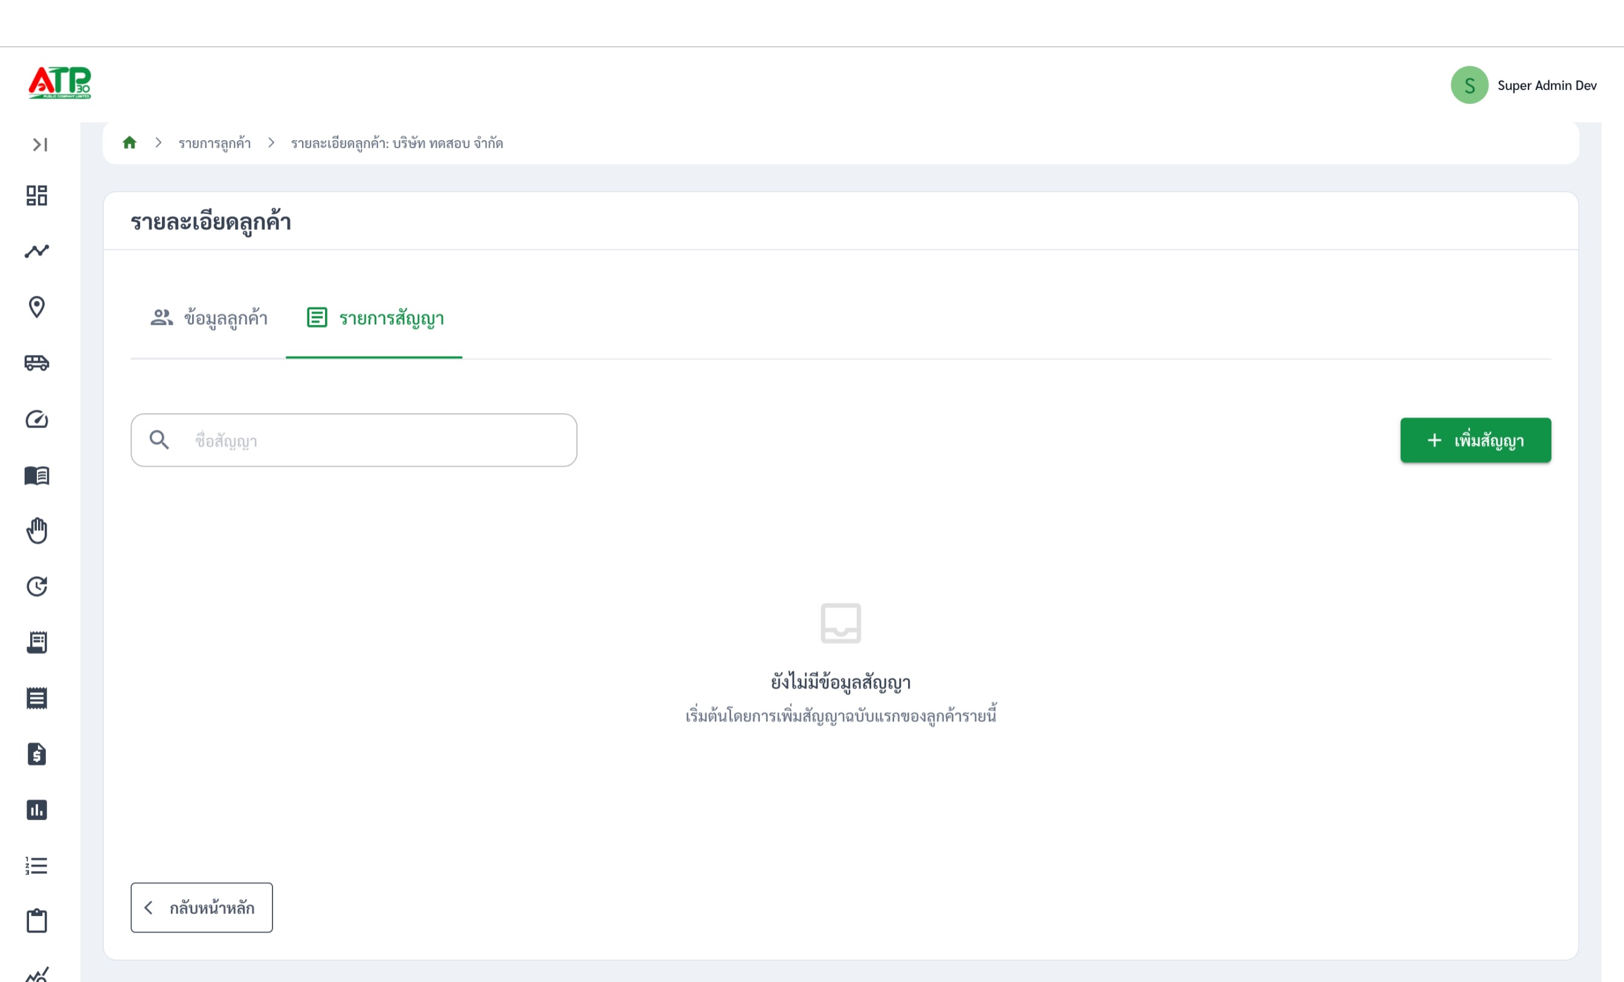Open the speedometer gauge sidebar icon

37,419
